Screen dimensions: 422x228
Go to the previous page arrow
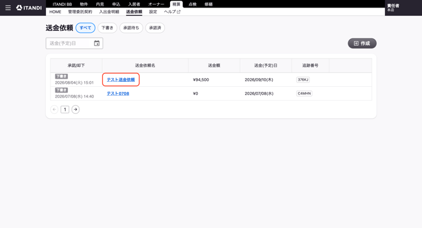click(x=54, y=110)
